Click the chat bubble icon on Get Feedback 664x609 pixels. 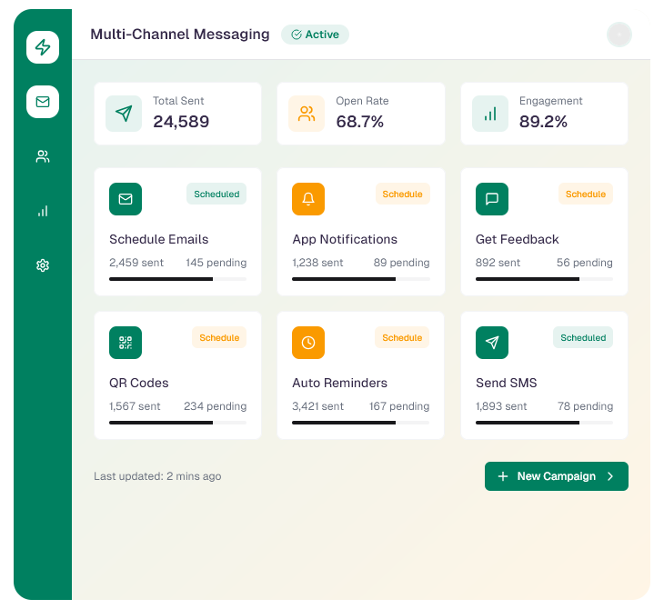(x=492, y=199)
